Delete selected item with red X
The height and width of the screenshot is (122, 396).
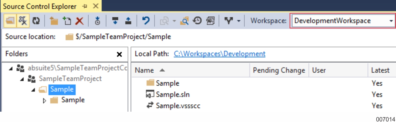pos(80,21)
